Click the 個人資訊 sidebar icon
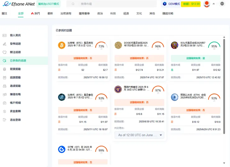The height and width of the screenshot is (167, 230). pos(5,35)
